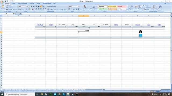Apply the yellow fill color
172x96 pixels.
point(30,9)
